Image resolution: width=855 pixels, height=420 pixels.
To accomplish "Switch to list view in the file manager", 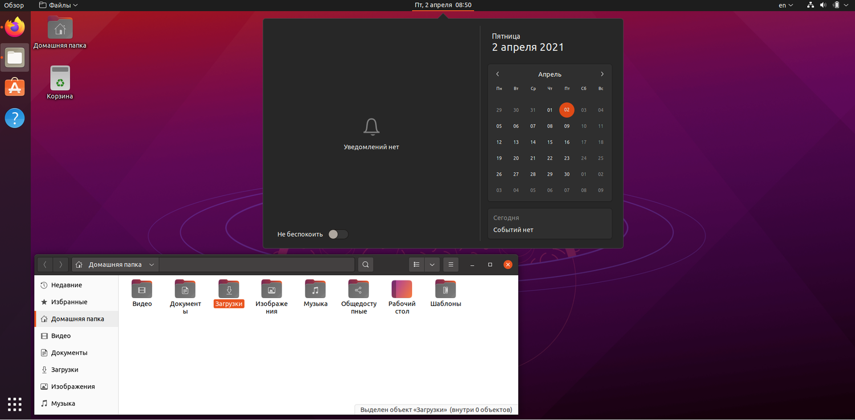I will (x=417, y=264).
